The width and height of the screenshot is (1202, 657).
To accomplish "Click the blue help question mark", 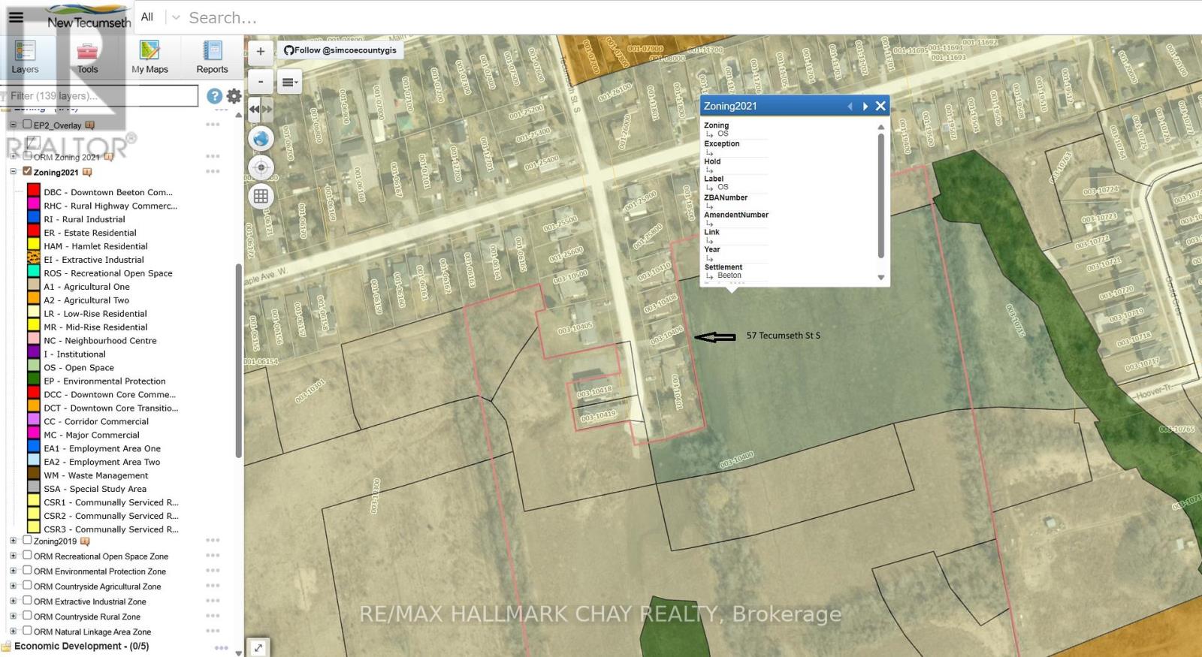I will click(214, 96).
